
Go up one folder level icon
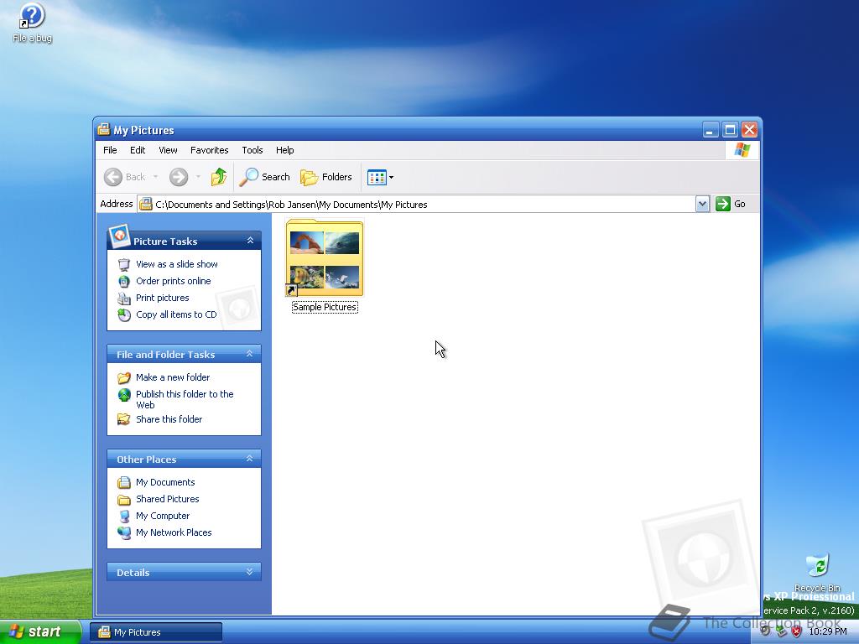click(219, 177)
